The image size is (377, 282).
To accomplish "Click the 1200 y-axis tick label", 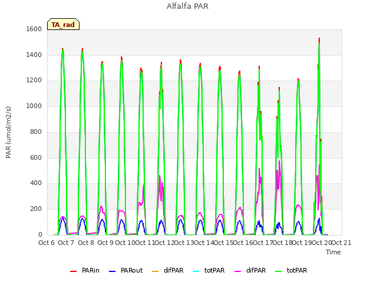I will [x=34, y=80].
